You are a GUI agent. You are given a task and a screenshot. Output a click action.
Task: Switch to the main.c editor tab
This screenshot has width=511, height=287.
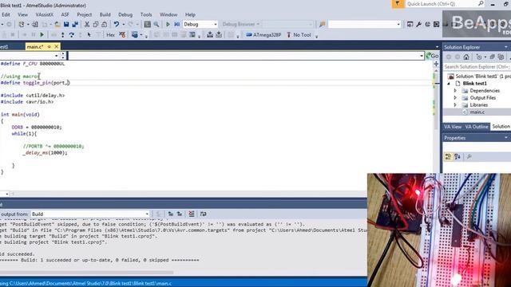[x=35, y=47]
